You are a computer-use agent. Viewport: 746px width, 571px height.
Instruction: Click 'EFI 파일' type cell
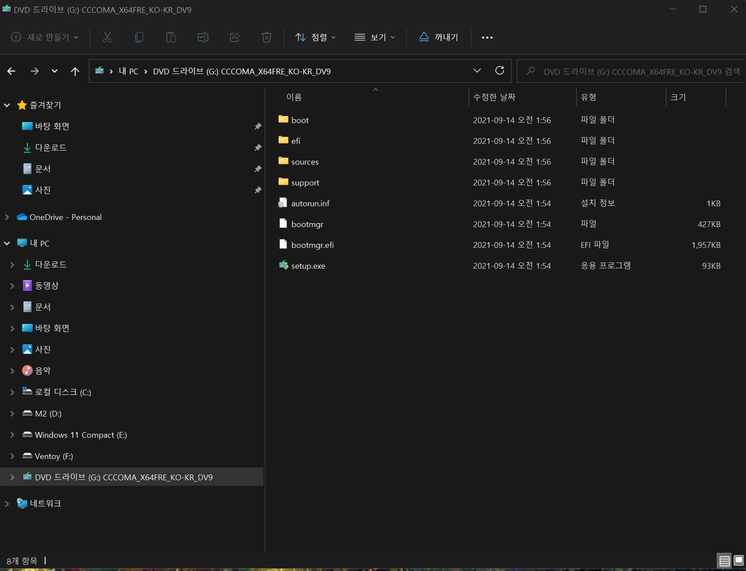pos(595,245)
